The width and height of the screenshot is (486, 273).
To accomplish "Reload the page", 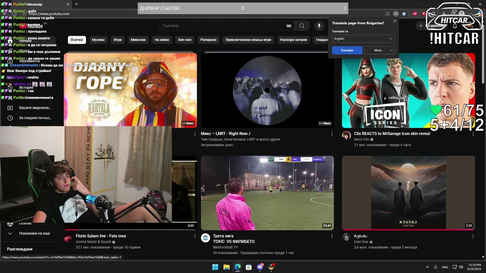I will point(14,14).
